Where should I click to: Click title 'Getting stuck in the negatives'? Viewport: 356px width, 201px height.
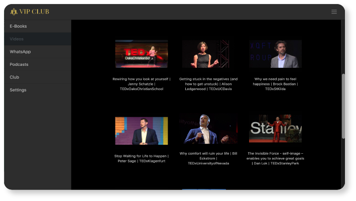tap(208, 84)
